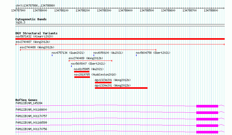The width and height of the screenshot is (232, 135).
Task: Click ruler position 134788600
Action: coord(168,10)
